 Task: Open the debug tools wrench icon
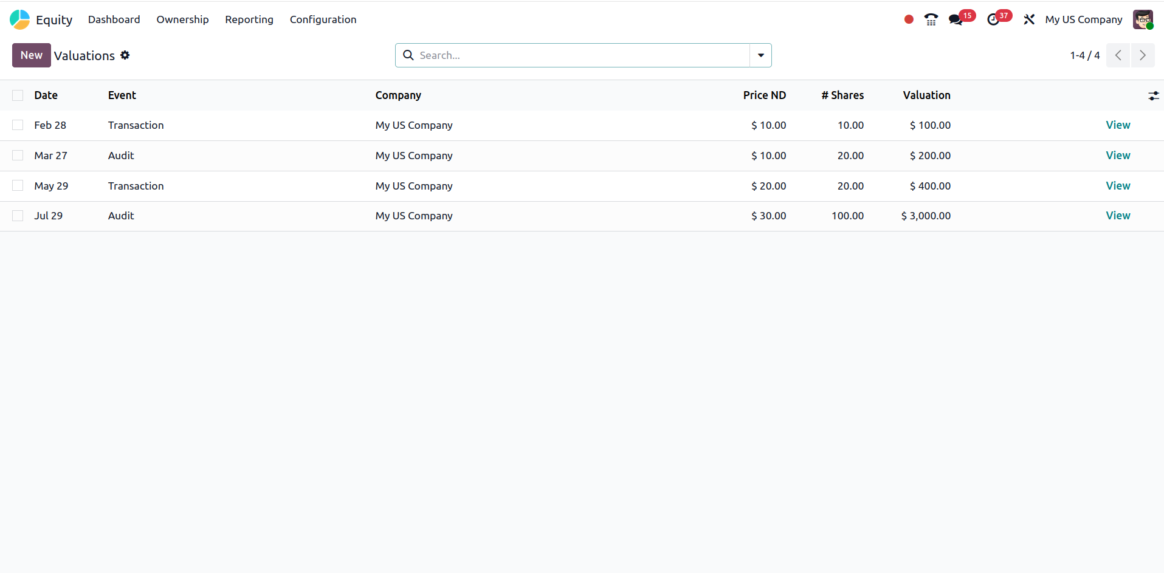click(1028, 19)
